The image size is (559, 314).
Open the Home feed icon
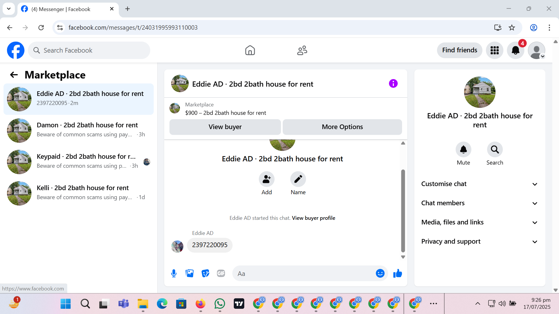tap(250, 50)
